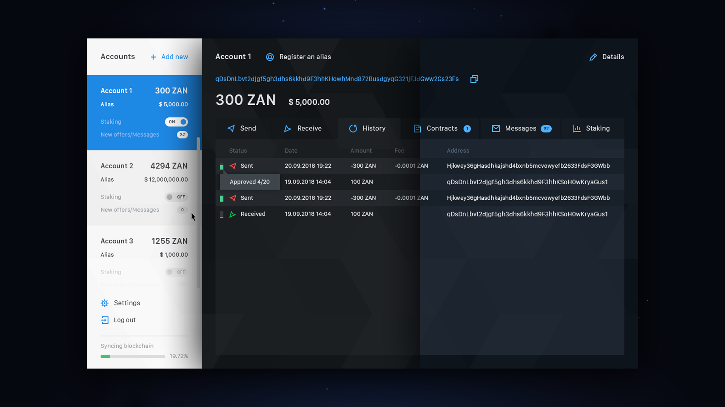Click $ 5,000.00 beside main balance
725x407 pixels.
click(x=309, y=102)
